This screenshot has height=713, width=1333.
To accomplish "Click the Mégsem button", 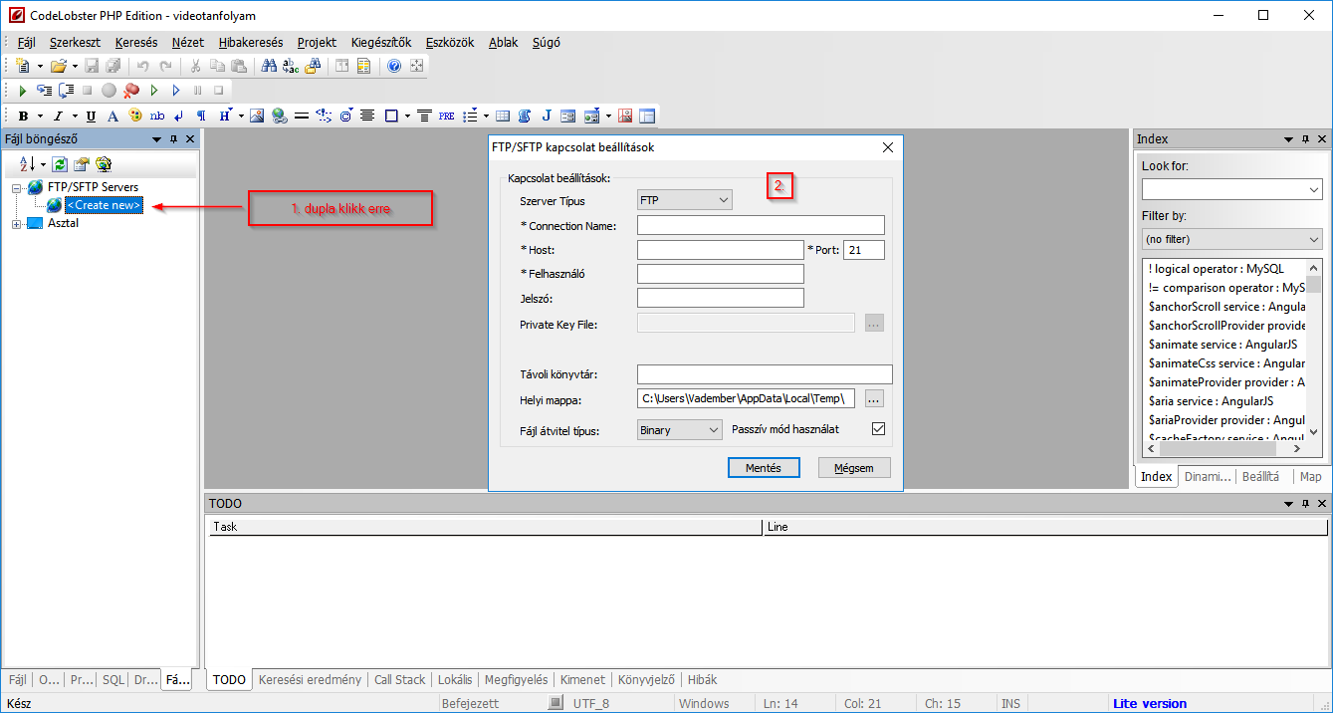I will 854,468.
